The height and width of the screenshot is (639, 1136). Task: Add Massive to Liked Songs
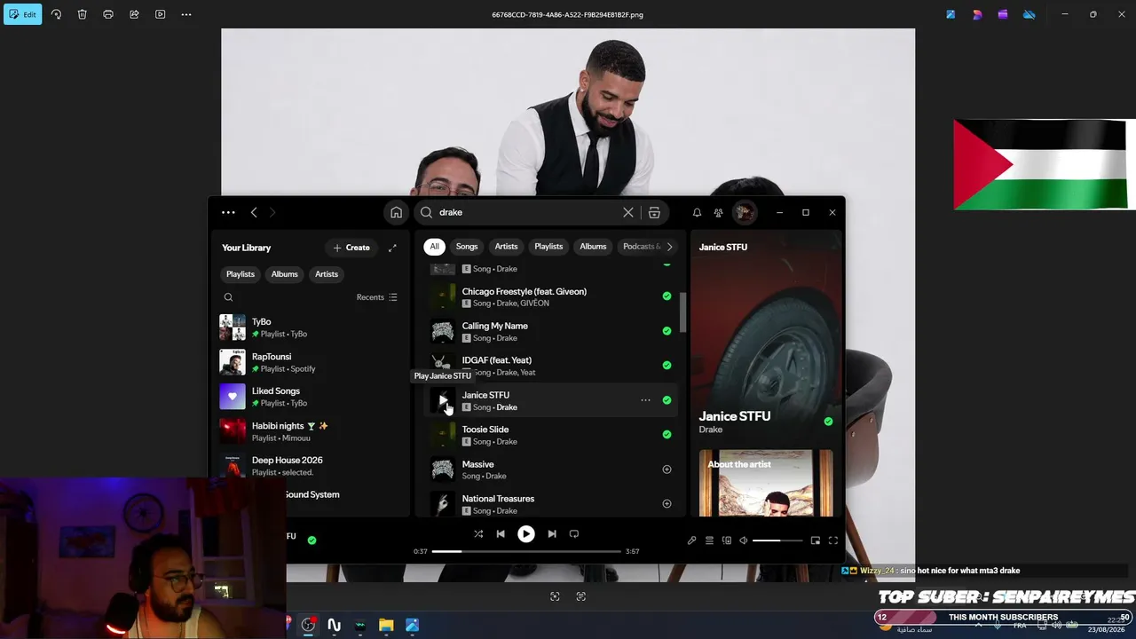coord(667,469)
